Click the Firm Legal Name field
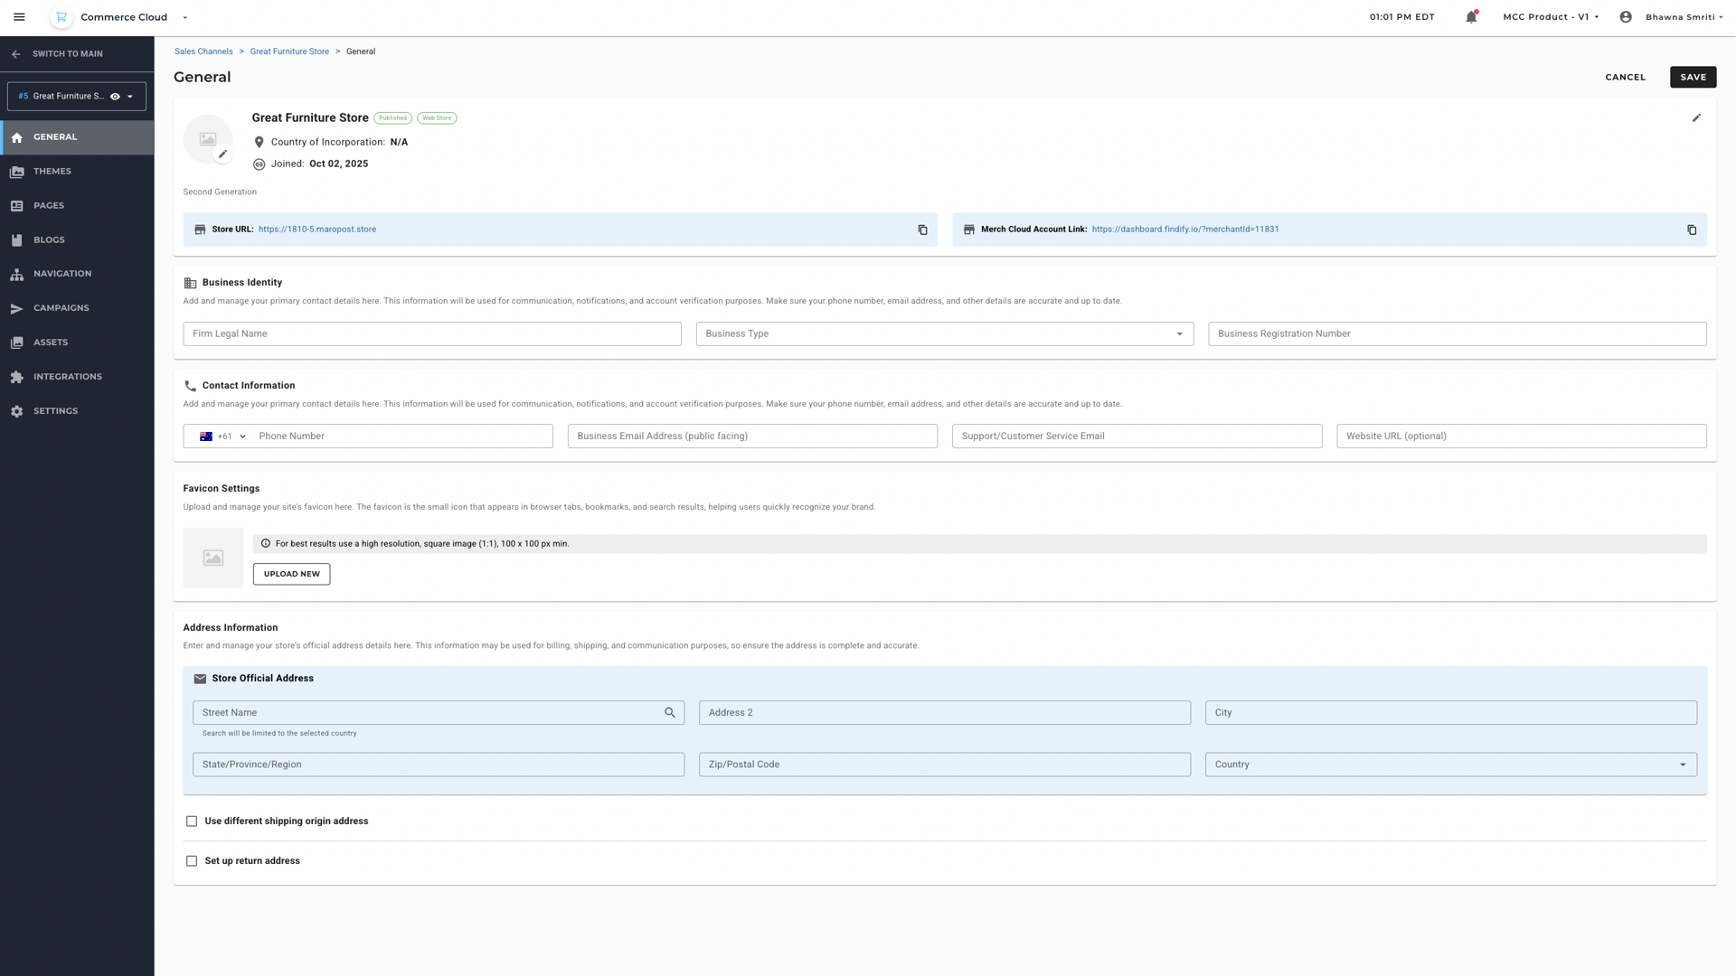The width and height of the screenshot is (1736, 976). coord(432,333)
